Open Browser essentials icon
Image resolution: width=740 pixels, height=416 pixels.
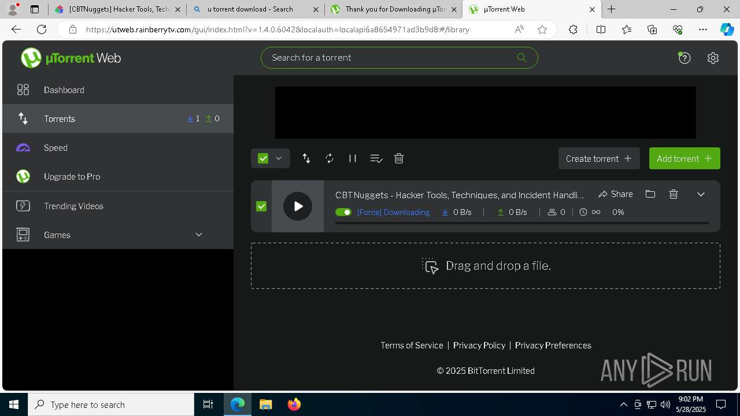(678, 29)
